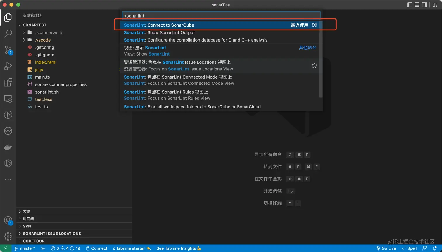442x252 pixels.
Task: Select Focus on SonarLint Issue Locations View
Action: 221,65
